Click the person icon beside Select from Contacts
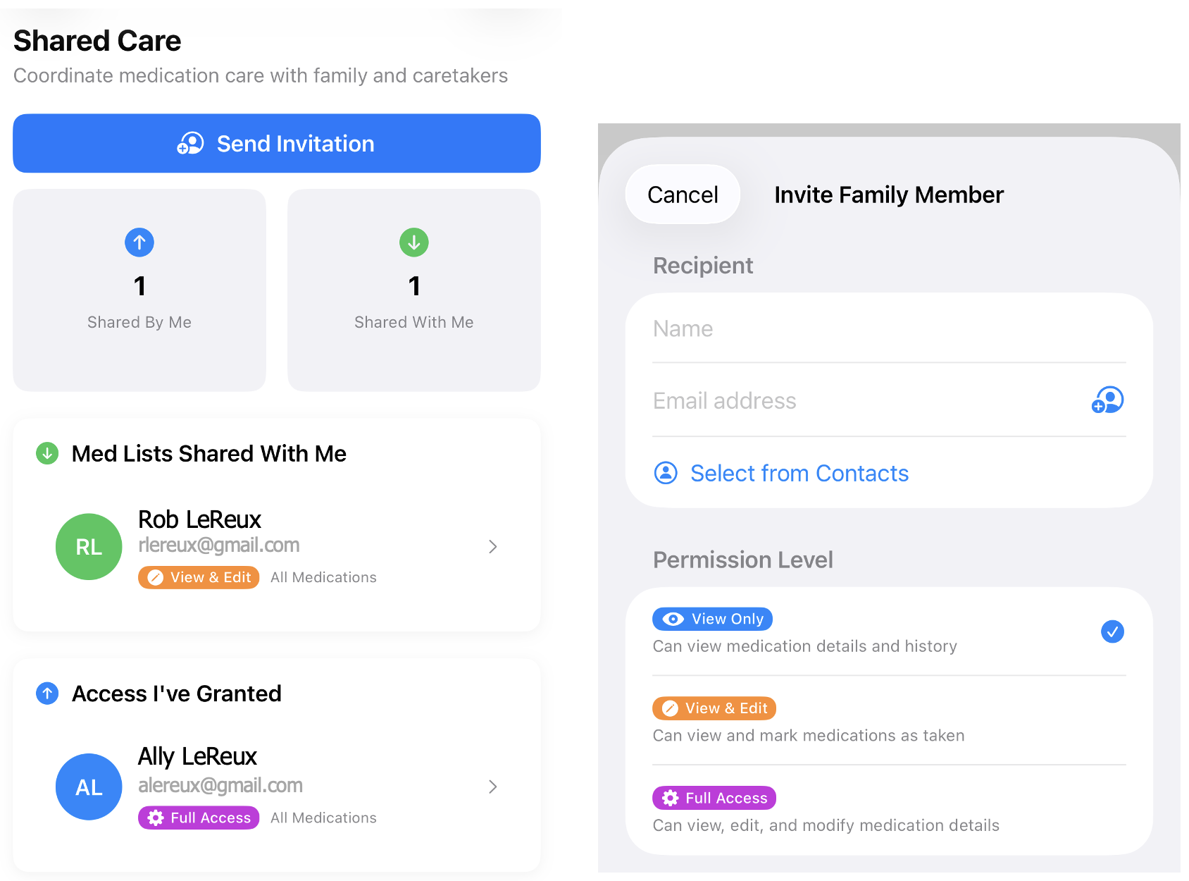The height and width of the screenshot is (881, 1189). point(666,473)
